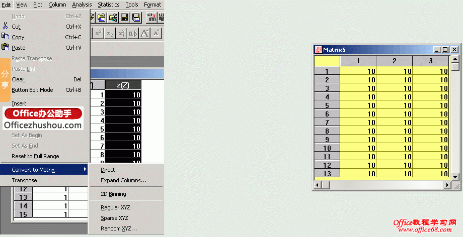Image resolution: width=463 pixels, height=237 pixels.
Task: Click the Save Template toolbar icon
Action: 136,17
